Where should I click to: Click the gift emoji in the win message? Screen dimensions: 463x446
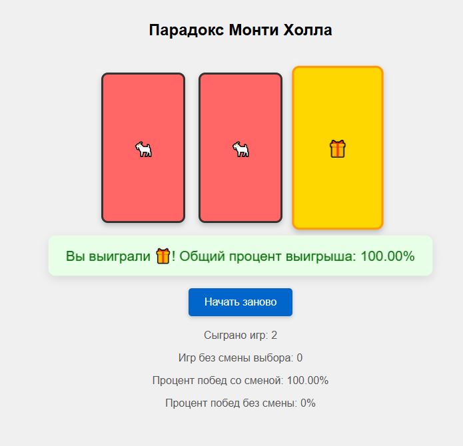(x=163, y=256)
